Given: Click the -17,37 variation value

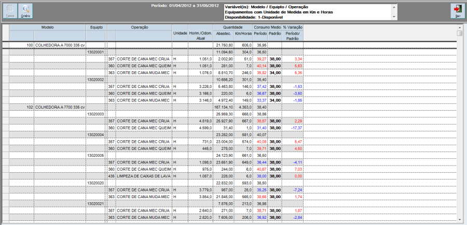Looking at the screenshot, I should [293, 128].
